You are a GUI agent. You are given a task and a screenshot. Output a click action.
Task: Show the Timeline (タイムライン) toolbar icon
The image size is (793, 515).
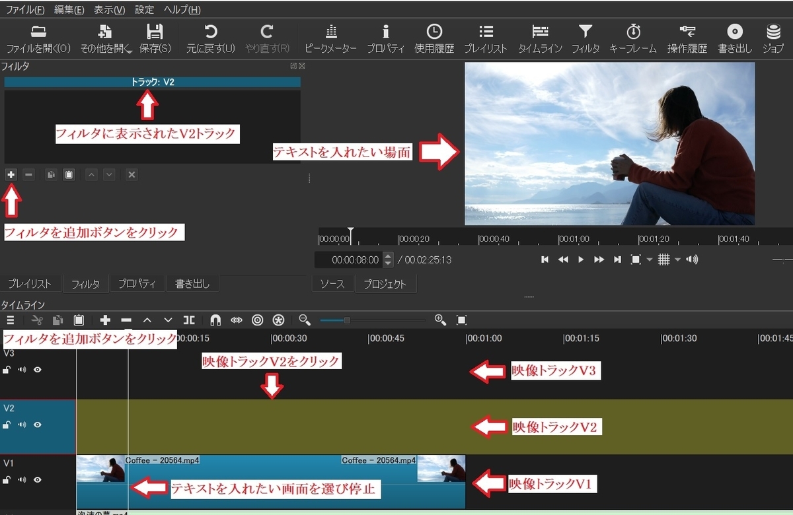pos(540,32)
